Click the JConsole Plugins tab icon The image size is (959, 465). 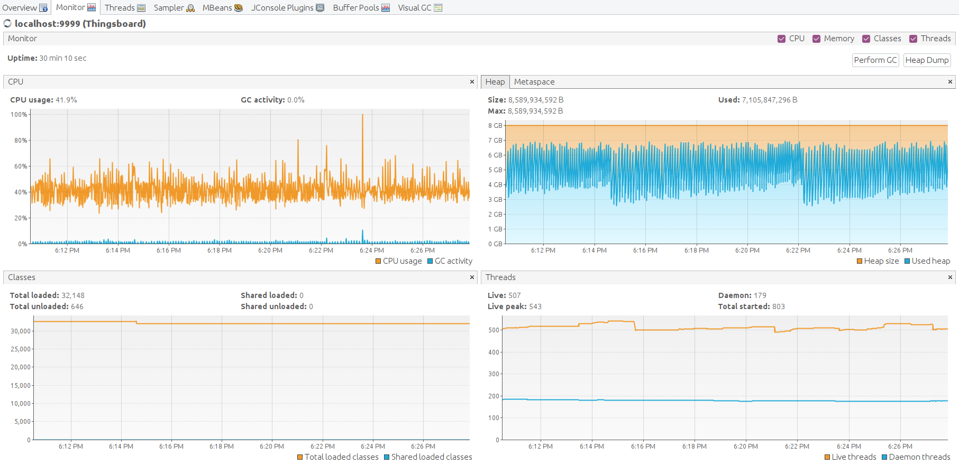click(x=320, y=8)
